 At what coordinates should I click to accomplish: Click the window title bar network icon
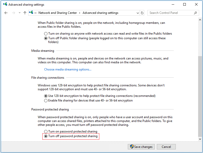pos(5,4)
